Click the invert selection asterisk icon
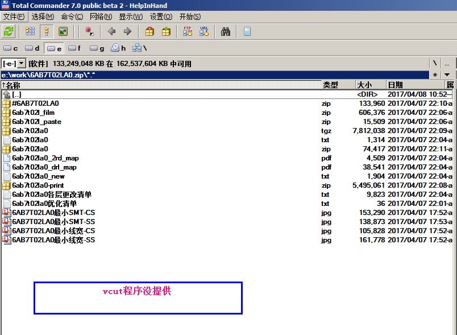 tap(89, 31)
